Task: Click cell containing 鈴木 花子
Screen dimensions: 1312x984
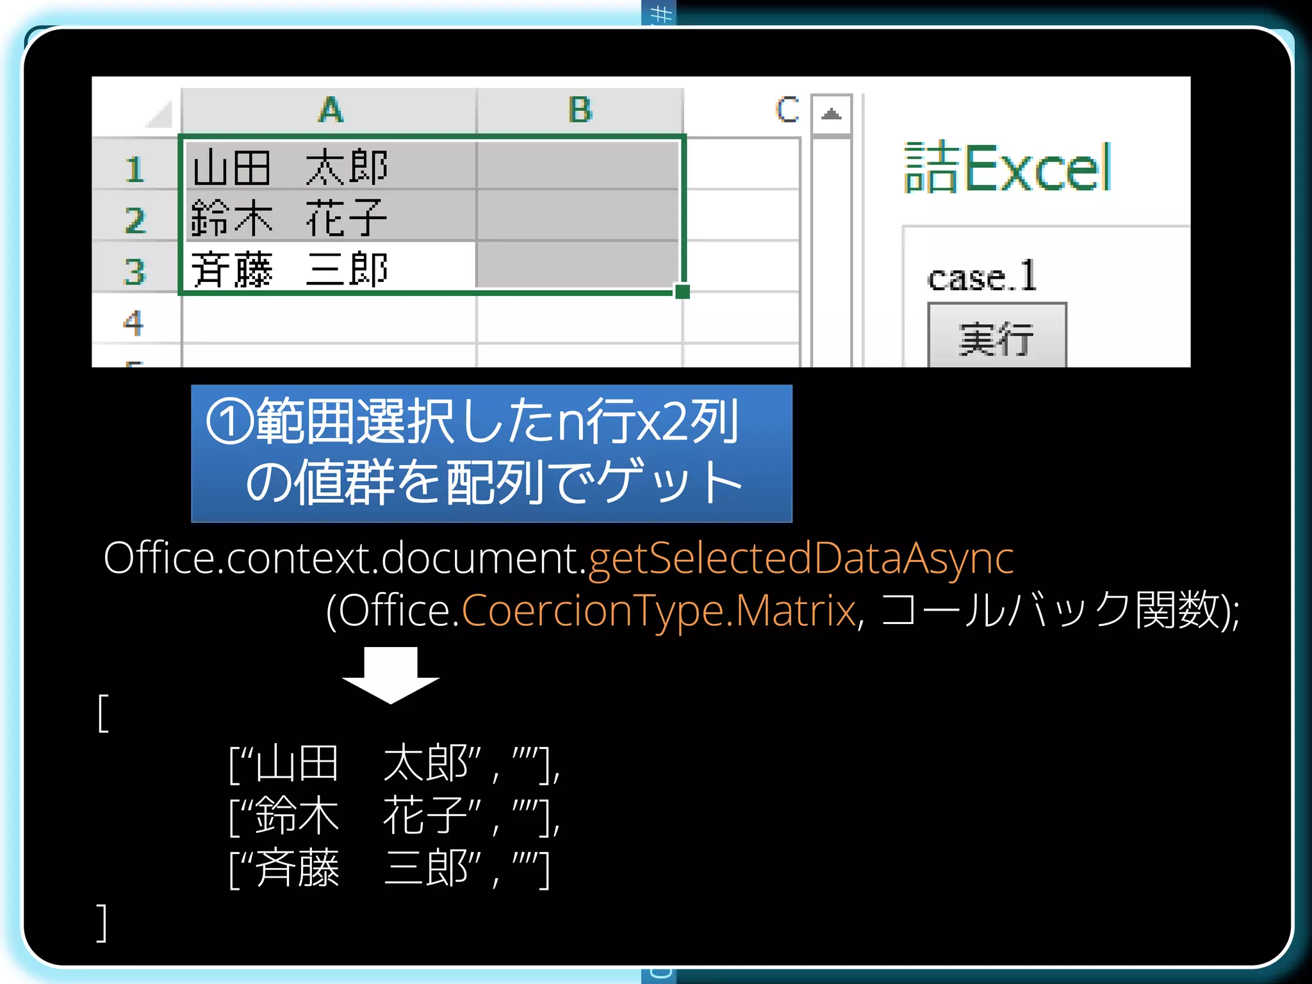Action: (x=330, y=217)
